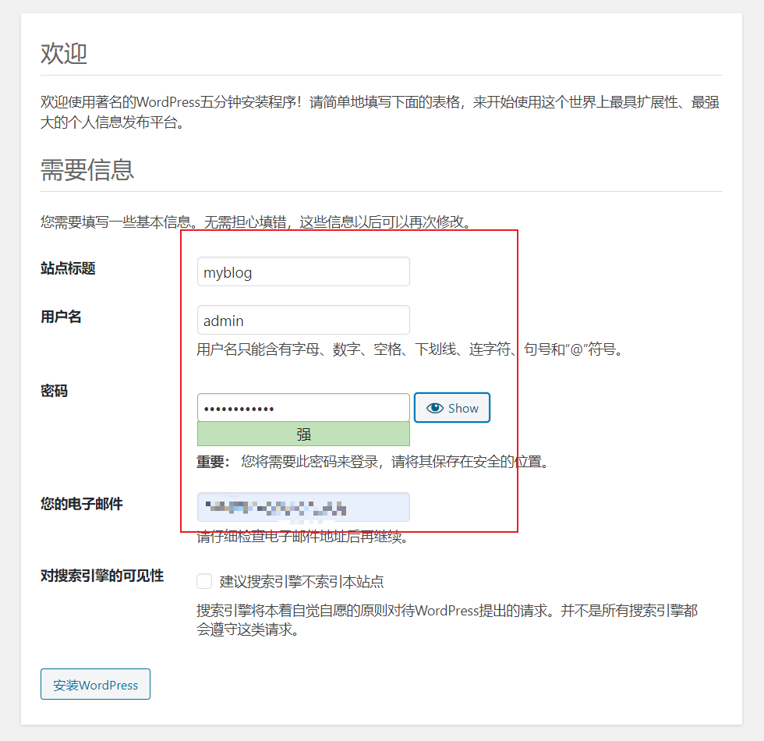Image resolution: width=764 pixels, height=741 pixels.
Task: Click the site title field containing myblog
Action: [303, 271]
